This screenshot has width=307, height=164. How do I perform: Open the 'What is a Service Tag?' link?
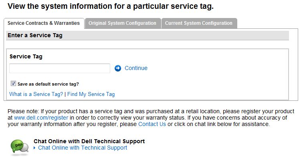point(36,94)
